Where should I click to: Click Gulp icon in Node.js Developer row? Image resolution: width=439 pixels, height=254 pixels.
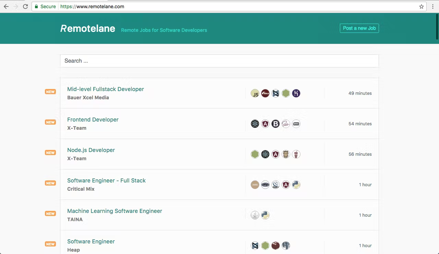[296, 154]
